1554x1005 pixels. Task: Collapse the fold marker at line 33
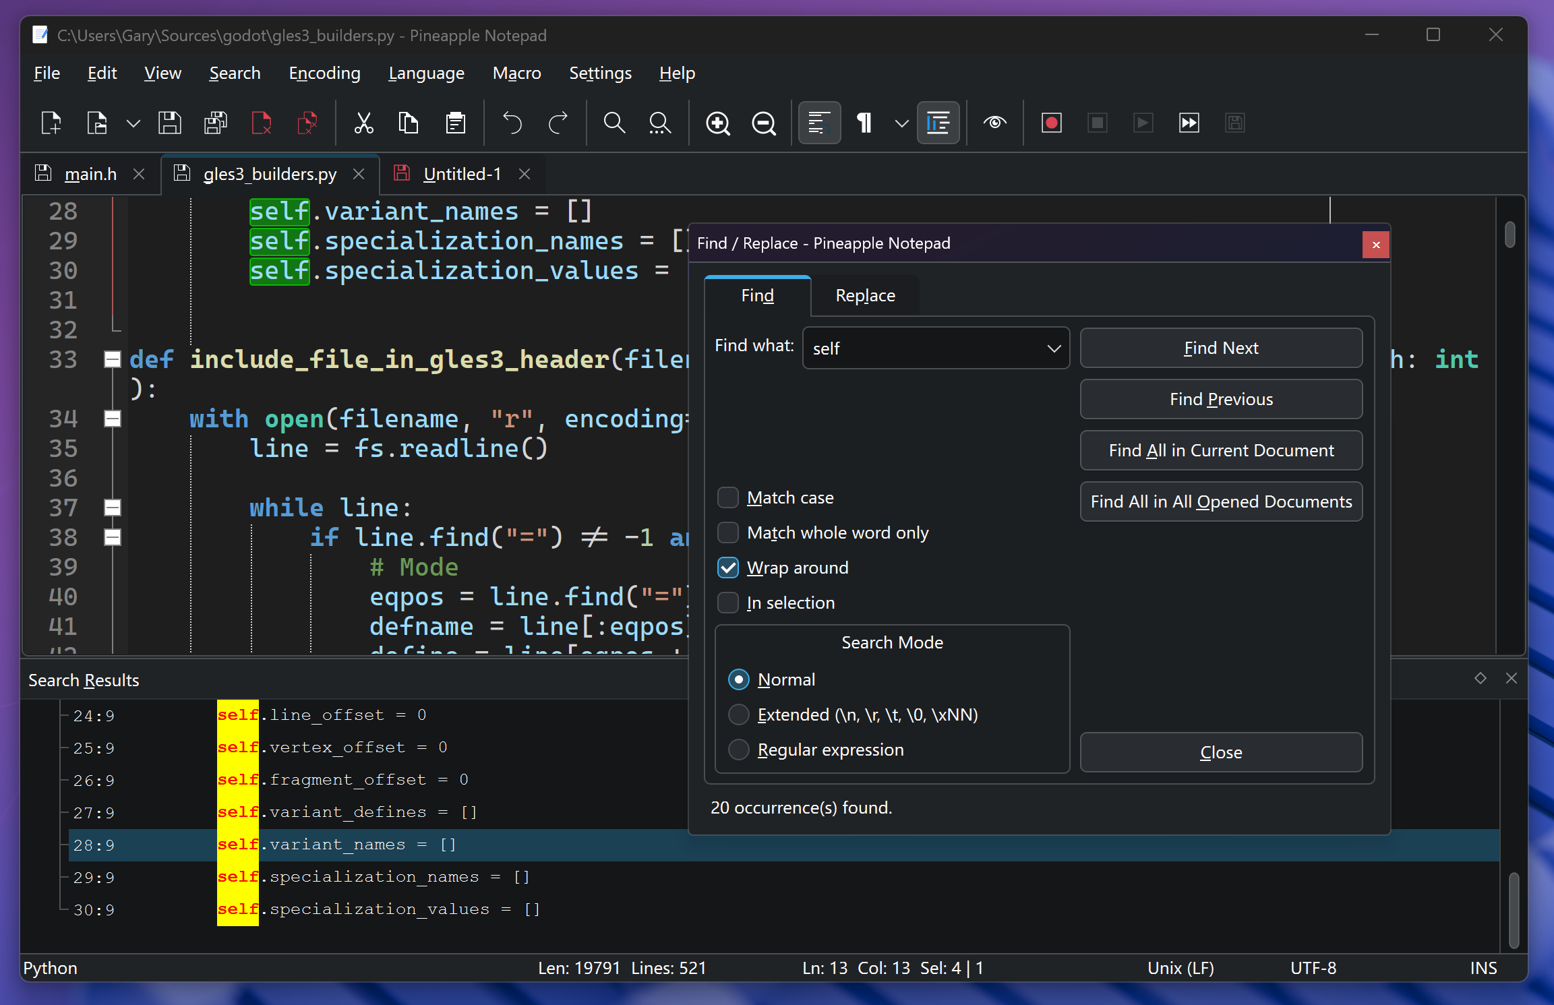[113, 359]
